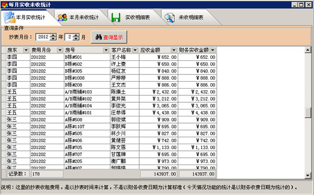Image resolution: width=314 pixels, height=195 pixels.
Task: Increase the year value with the up arrow
Action: coord(53,35)
